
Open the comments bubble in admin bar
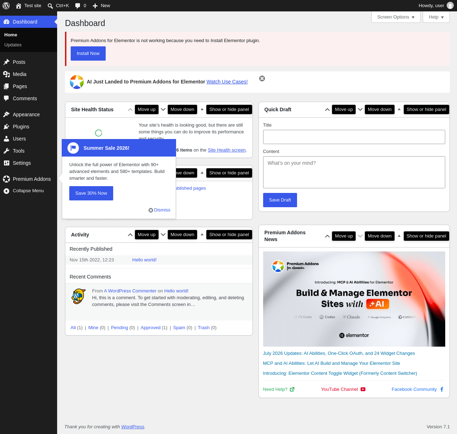click(78, 6)
